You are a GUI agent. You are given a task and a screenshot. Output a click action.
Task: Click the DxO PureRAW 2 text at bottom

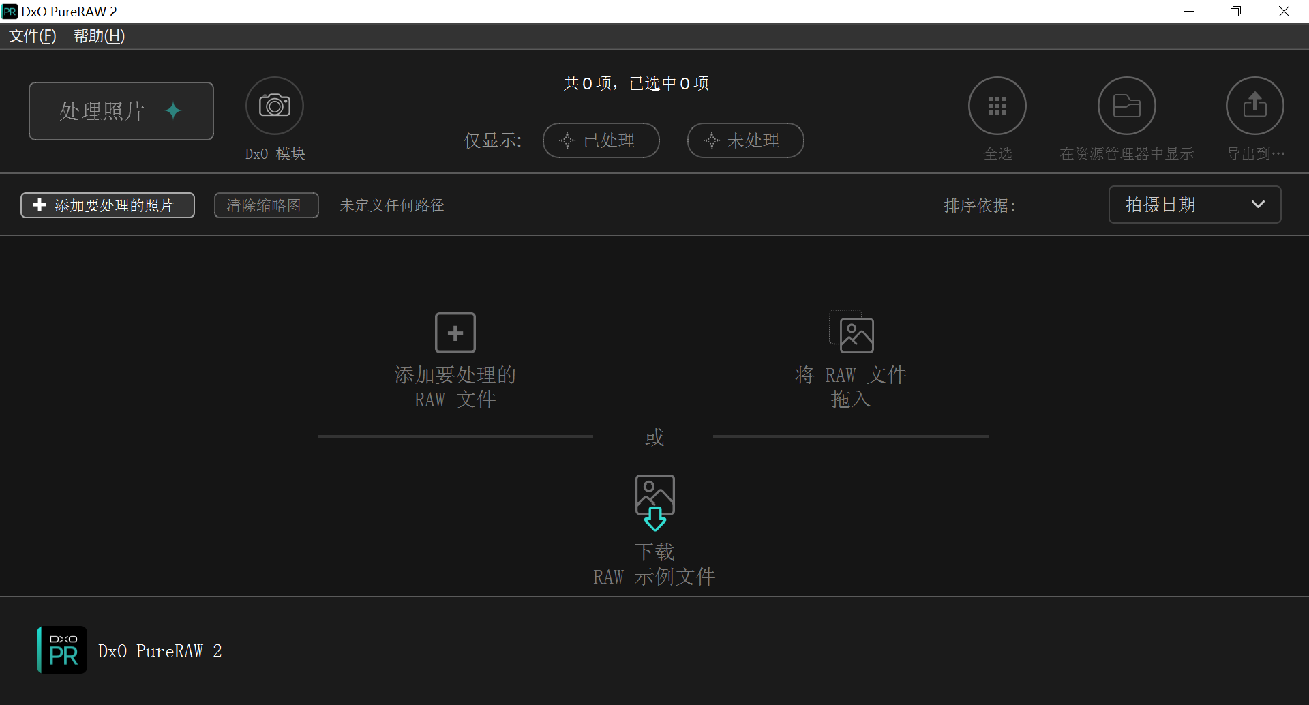click(160, 651)
